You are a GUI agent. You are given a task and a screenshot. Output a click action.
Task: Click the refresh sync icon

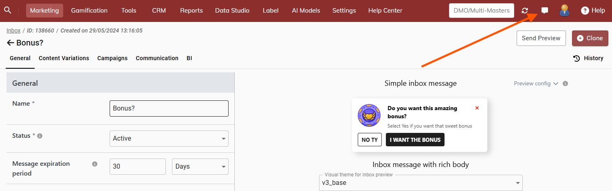(525, 11)
